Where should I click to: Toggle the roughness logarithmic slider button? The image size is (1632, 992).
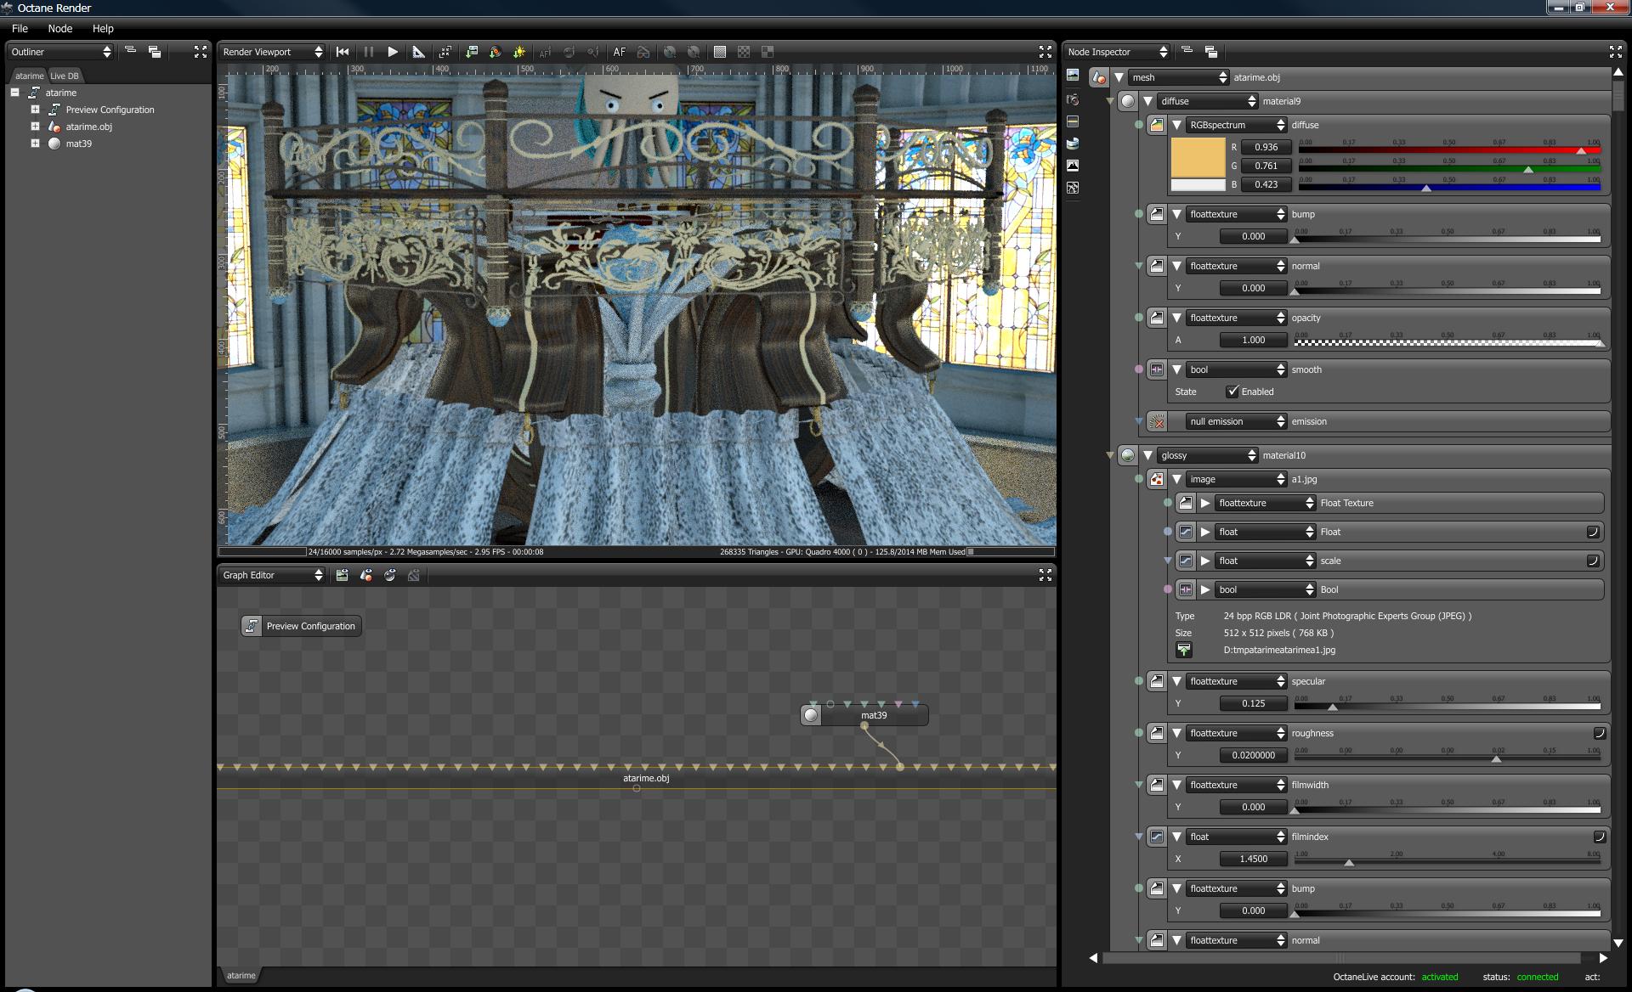(x=1599, y=733)
